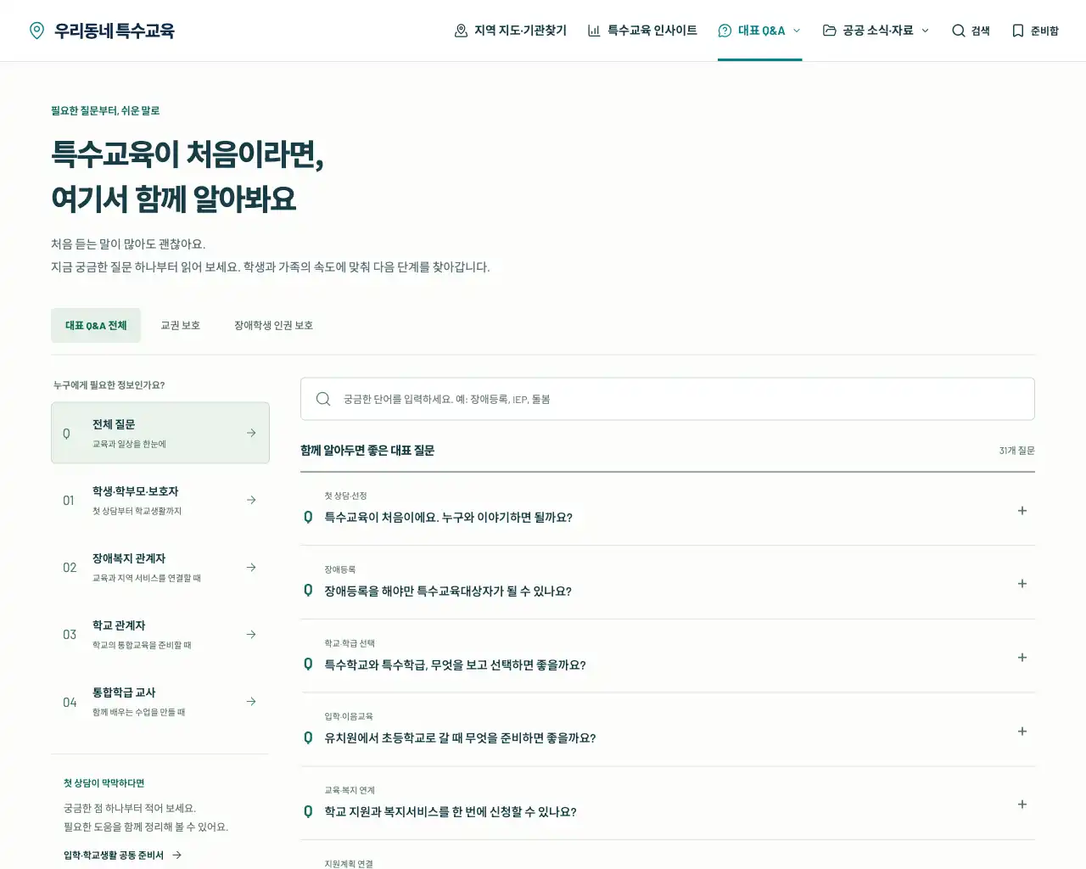1086x869 pixels.
Task: Filter questions for 학생·학부모·보호자
Action: pos(160,500)
